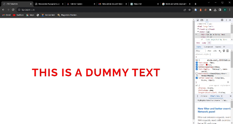The height and width of the screenshot is (124, 233).
Task: Open the red color swatch picker
Action: coord(207,65)
